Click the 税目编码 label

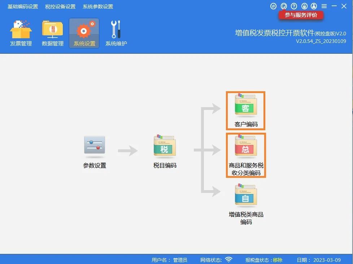[x=165, y=166]
